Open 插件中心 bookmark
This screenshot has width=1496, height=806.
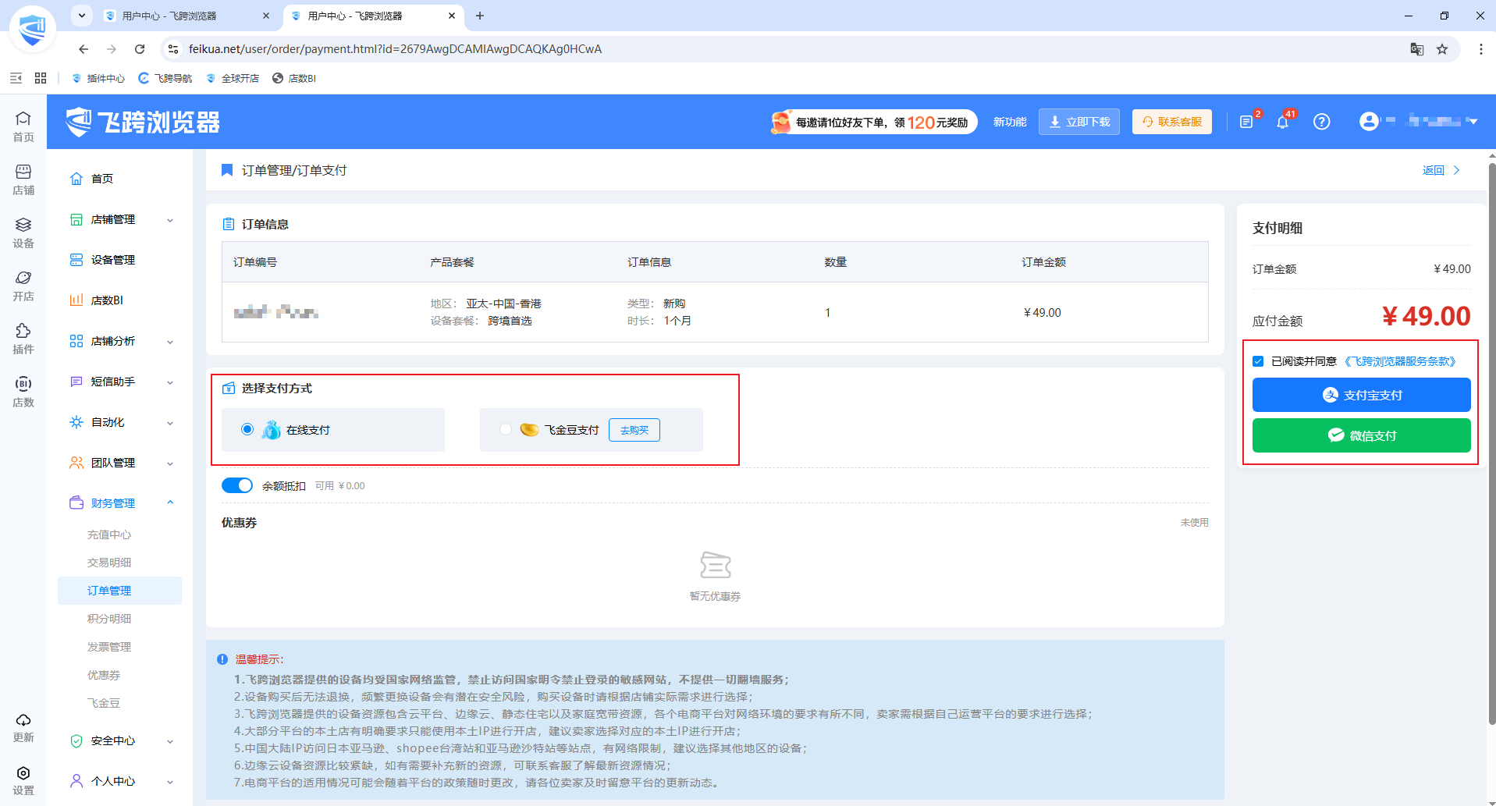(98, 78)
